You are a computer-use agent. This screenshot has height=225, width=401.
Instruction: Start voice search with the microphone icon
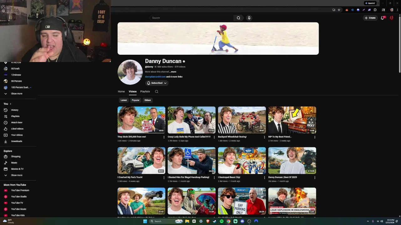click(x=249, y=18)
